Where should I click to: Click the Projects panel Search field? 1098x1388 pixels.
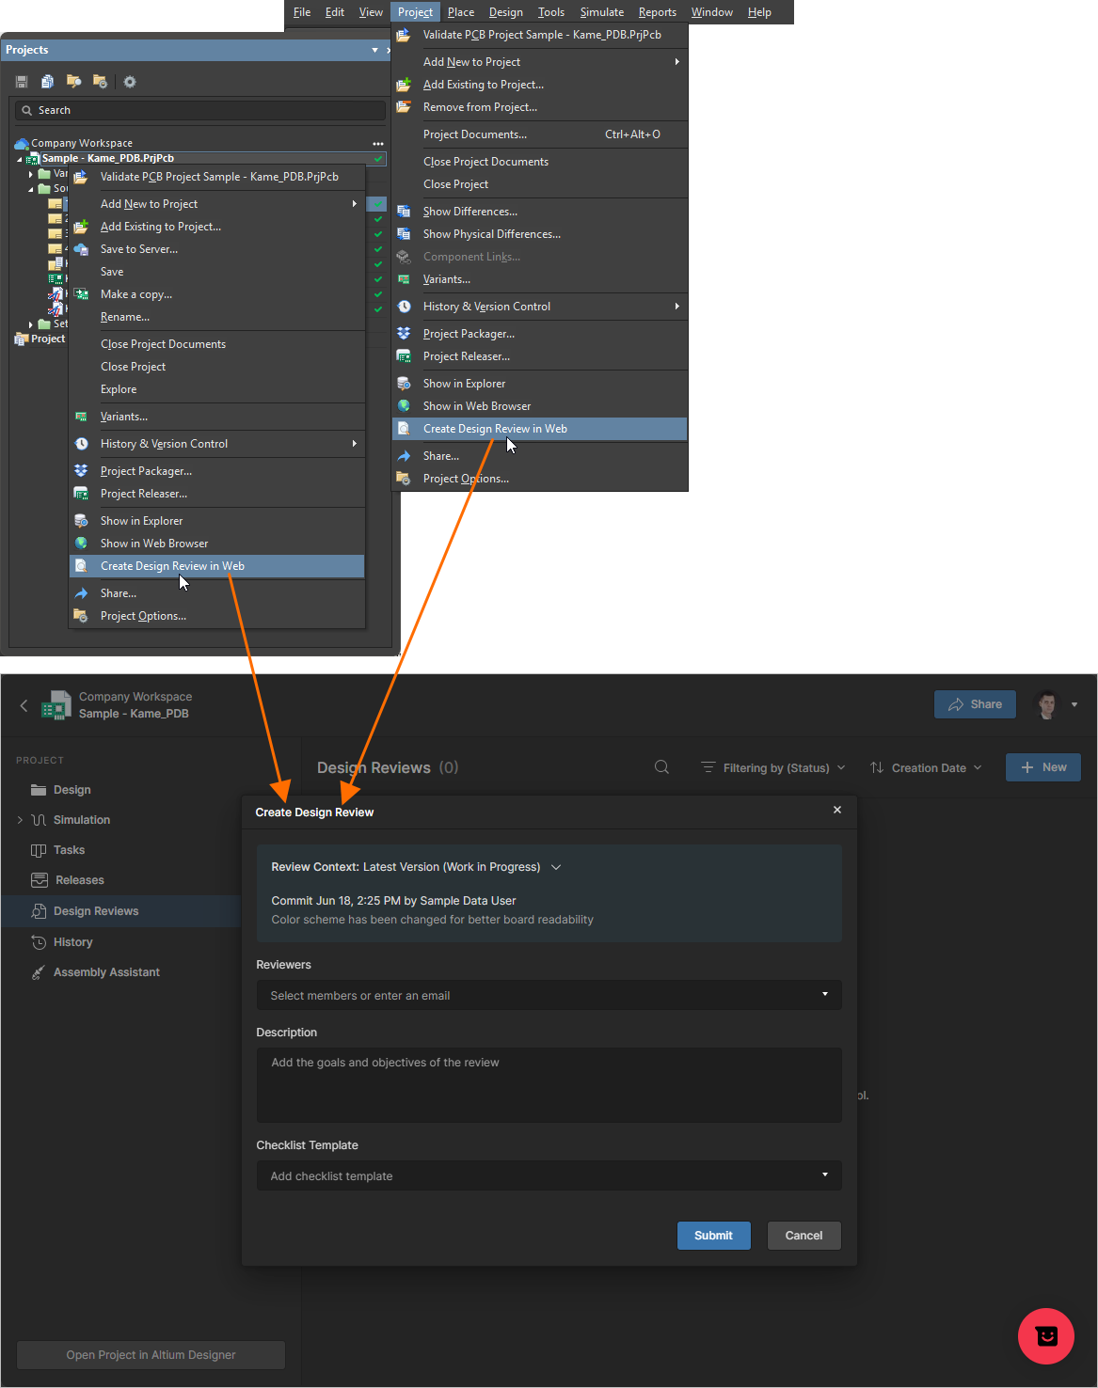click(200, 110)
